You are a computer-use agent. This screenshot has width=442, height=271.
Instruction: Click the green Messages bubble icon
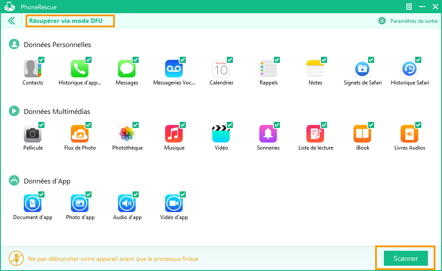coord(126,69)
